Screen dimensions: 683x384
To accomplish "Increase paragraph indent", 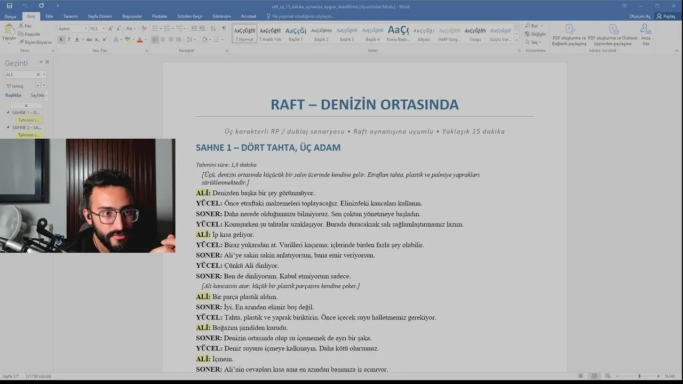I will [x=202, y=28].
